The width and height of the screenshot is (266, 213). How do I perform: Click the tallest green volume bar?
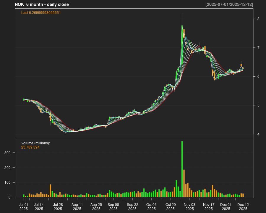182,169
